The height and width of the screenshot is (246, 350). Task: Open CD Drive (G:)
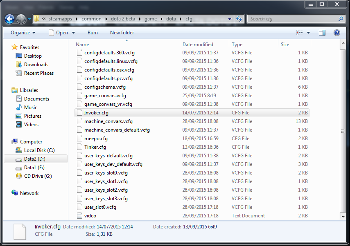38,176
